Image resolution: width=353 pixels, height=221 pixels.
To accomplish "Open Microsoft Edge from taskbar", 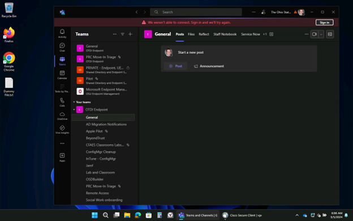I will pyautogui.click(x=138, y=215).
